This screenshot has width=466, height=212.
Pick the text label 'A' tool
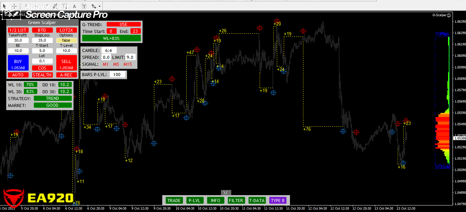point(75,6)
